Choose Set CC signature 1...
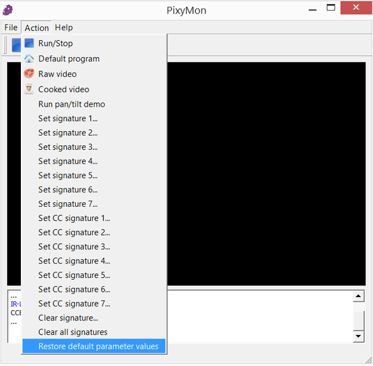This screenshot has height=366, width=373. [x=94, y=219]
